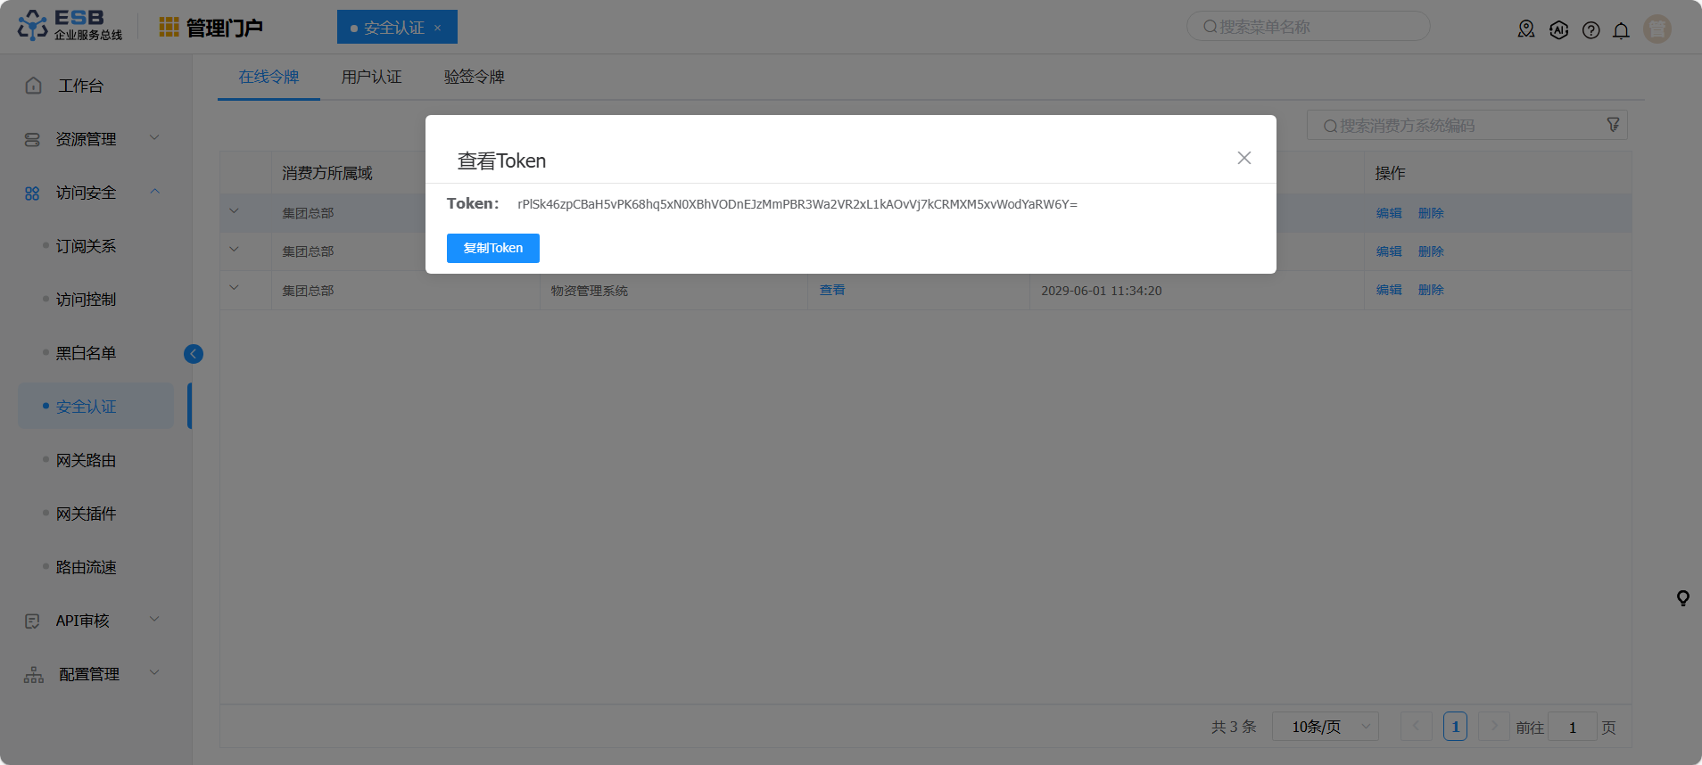The height and width of the screenshot is (765, 1702).
Task: Focus the 搜索消费方系统编码 search field
Action: (x=1467, y=125)
